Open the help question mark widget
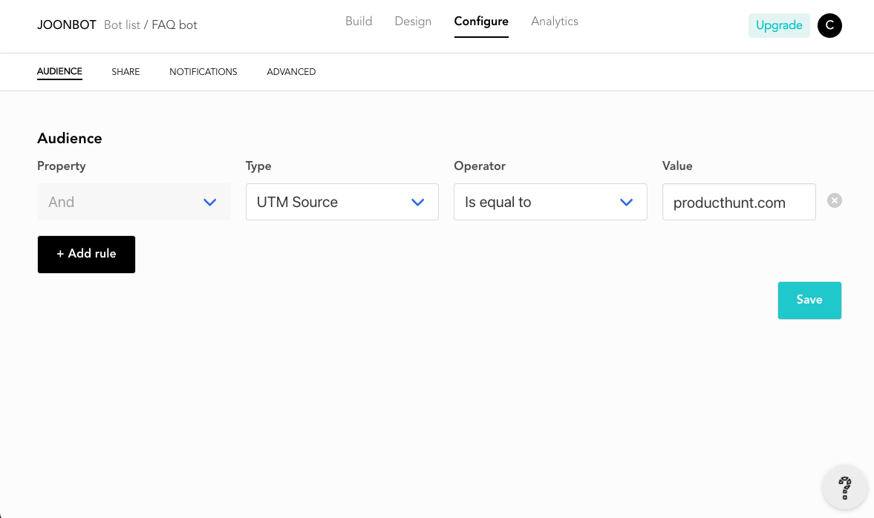 point(844,488)
